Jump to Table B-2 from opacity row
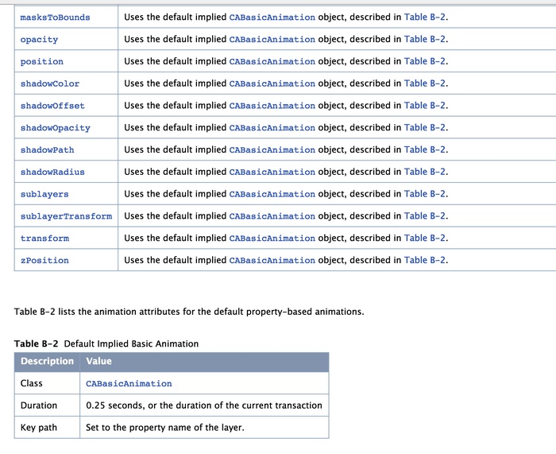Viewport: 556px width, 454px height. point(424,39)
